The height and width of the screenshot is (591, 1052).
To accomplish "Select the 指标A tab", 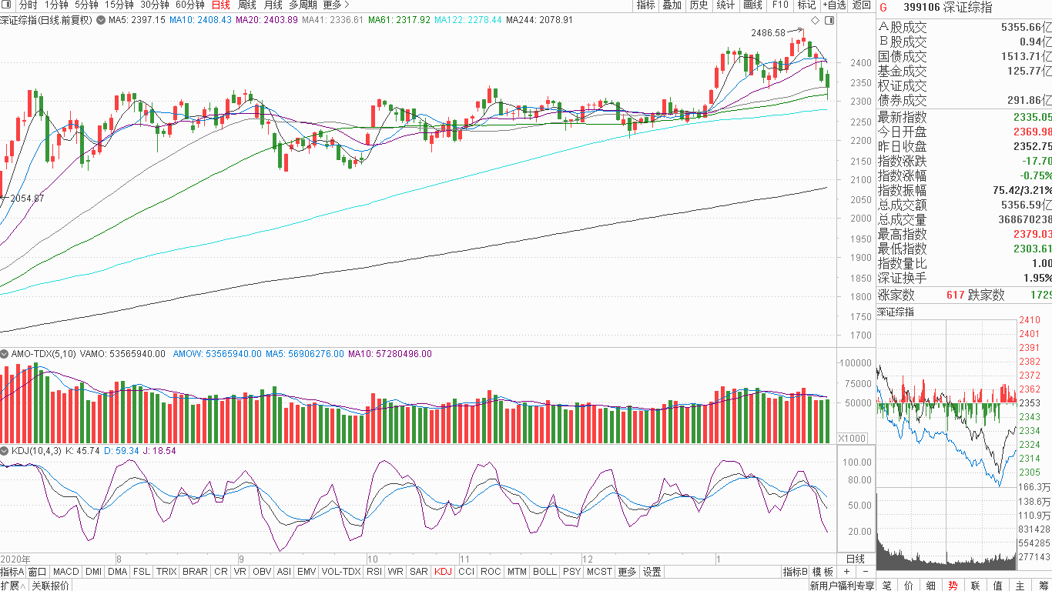I will (12, 572).
